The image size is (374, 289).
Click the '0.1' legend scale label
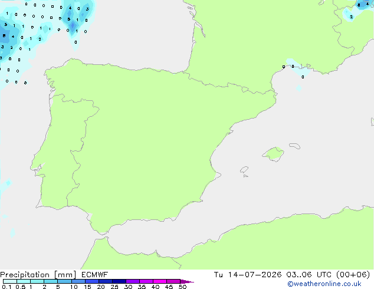[x=6, y=287]
